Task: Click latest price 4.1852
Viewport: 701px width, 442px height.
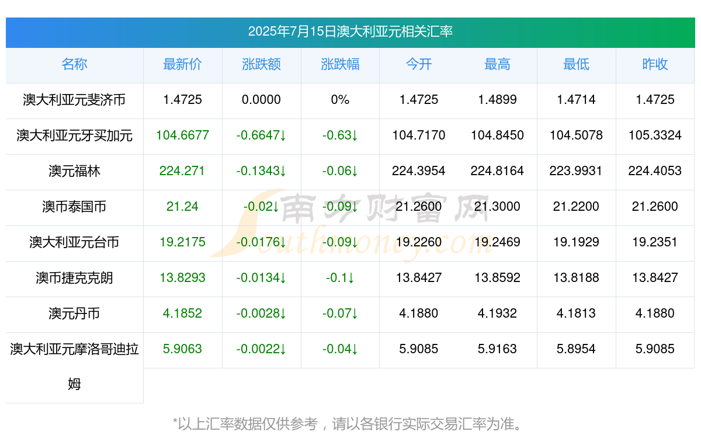Action: click(x=182, y=314)
